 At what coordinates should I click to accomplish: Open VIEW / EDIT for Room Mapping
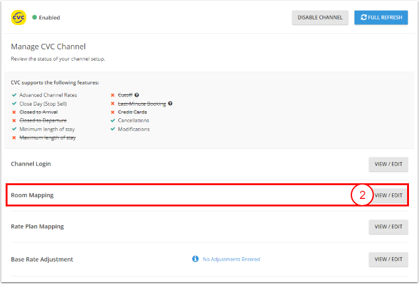coord(388,195)
